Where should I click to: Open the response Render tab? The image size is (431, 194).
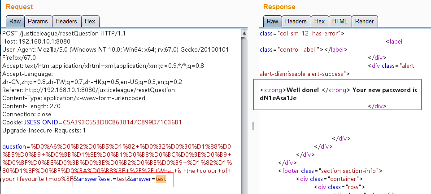(364, 21)
